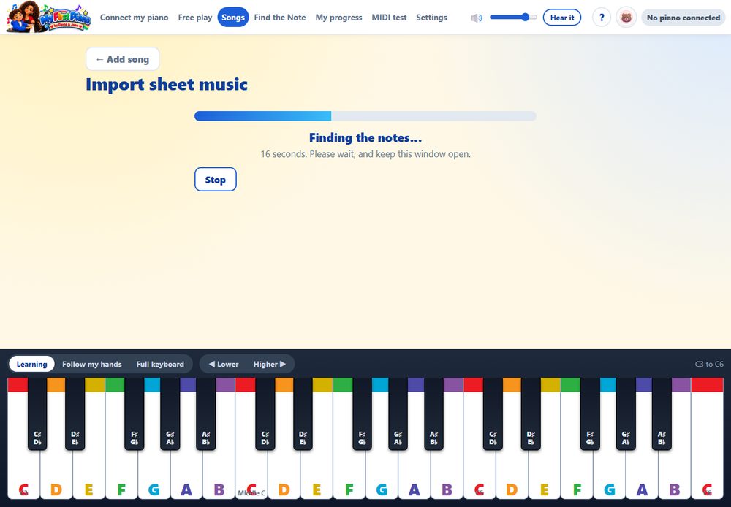
Task: Open the MIDI test page
Action: click(x=389, y=18)
